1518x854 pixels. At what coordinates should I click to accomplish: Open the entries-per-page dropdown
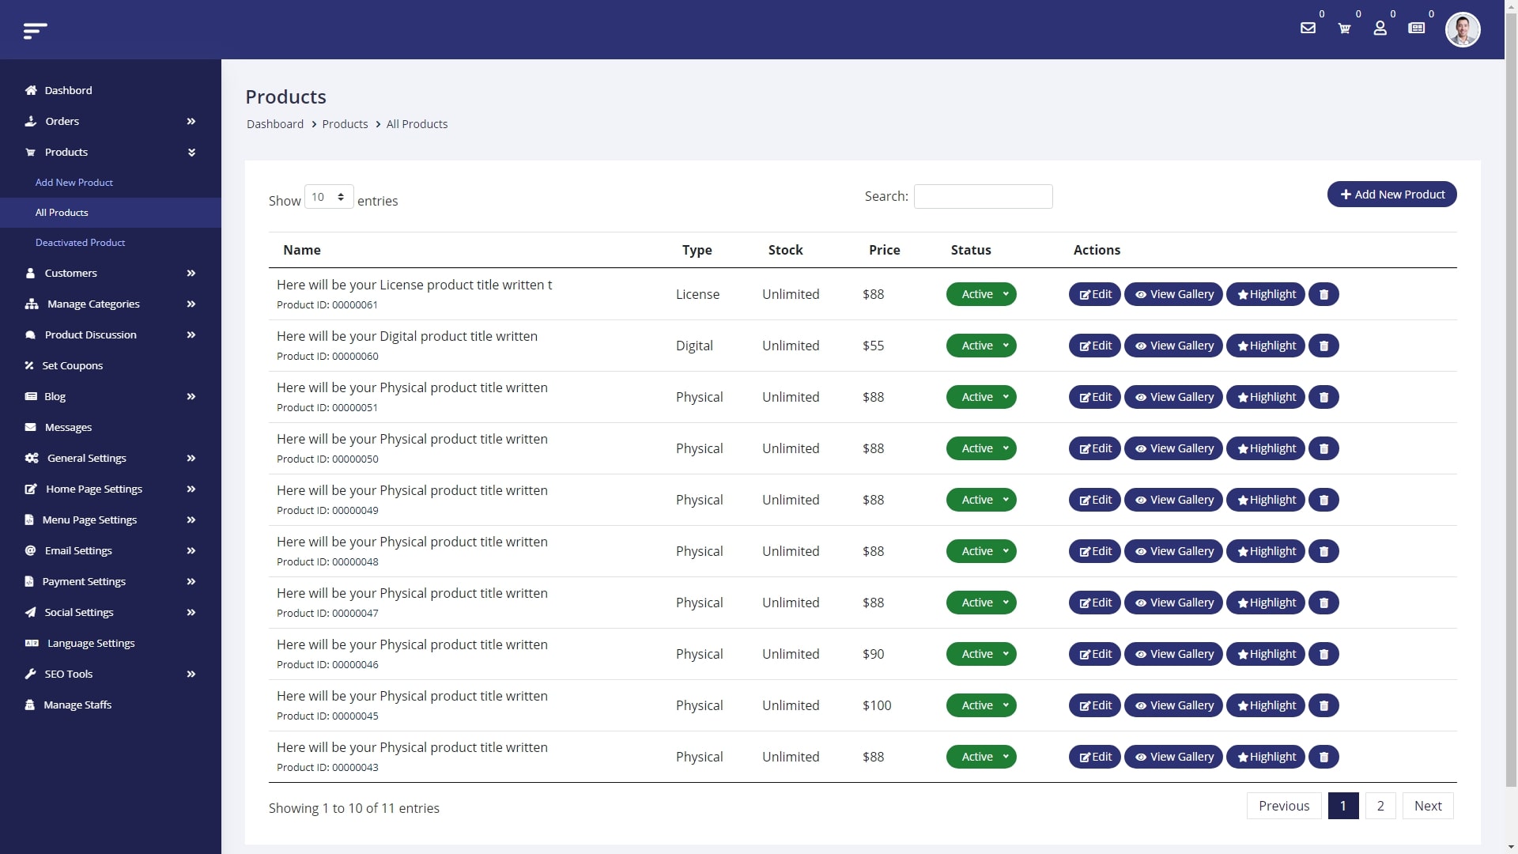point(328,196)
